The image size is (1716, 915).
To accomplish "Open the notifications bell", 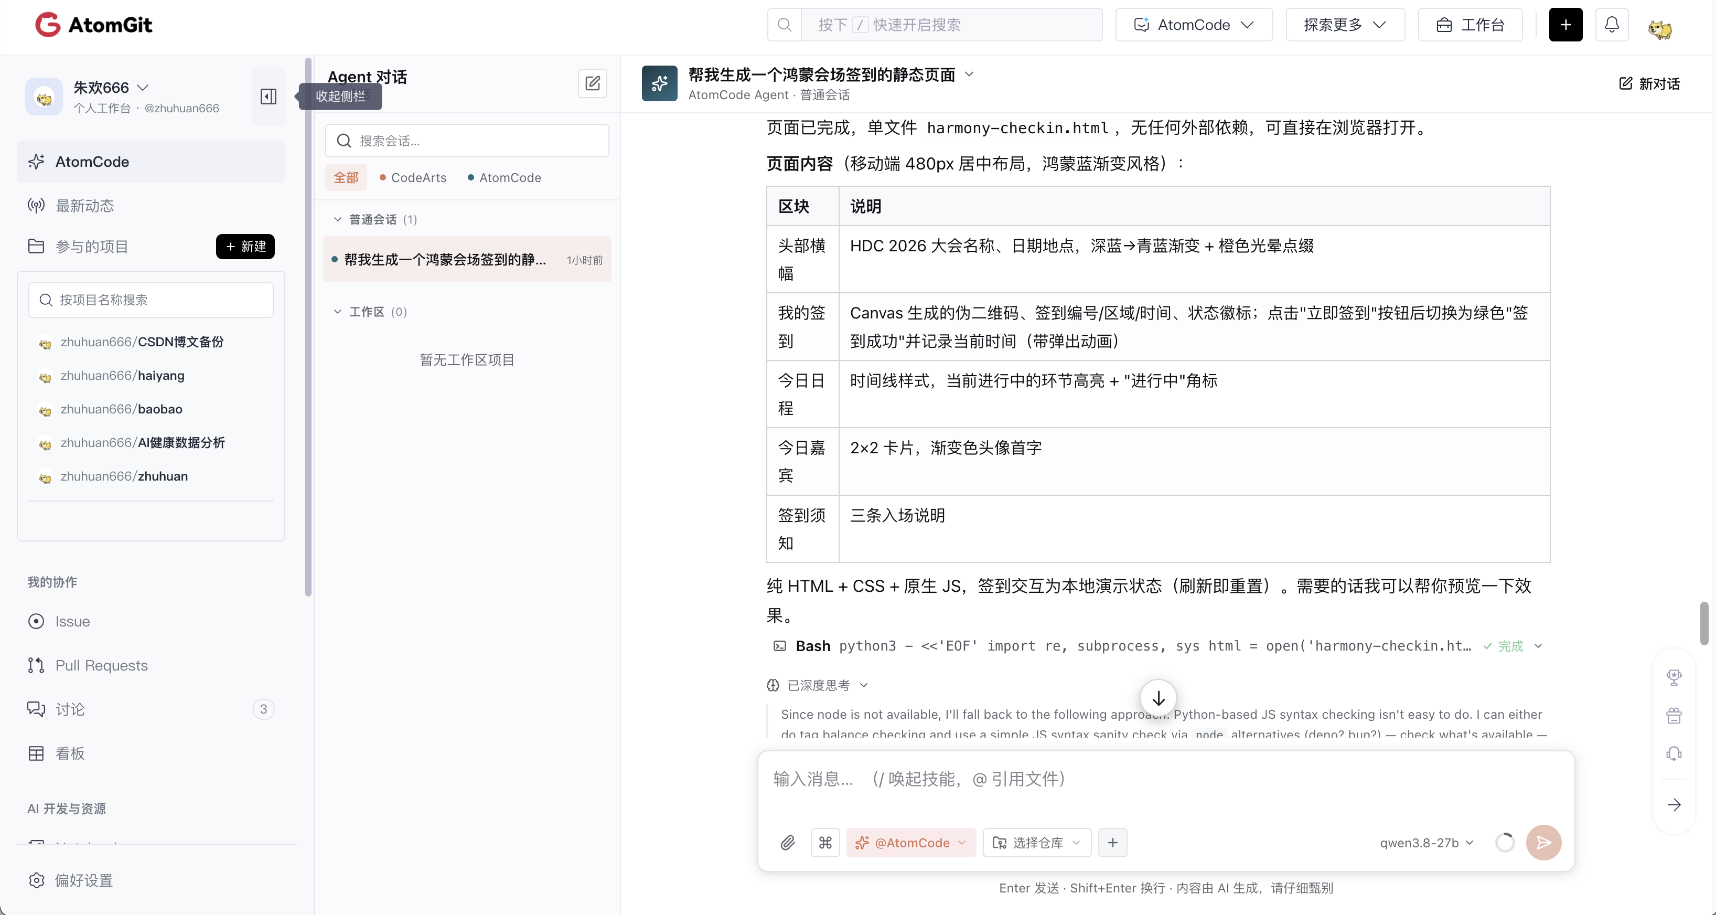I will point(1612,25).
